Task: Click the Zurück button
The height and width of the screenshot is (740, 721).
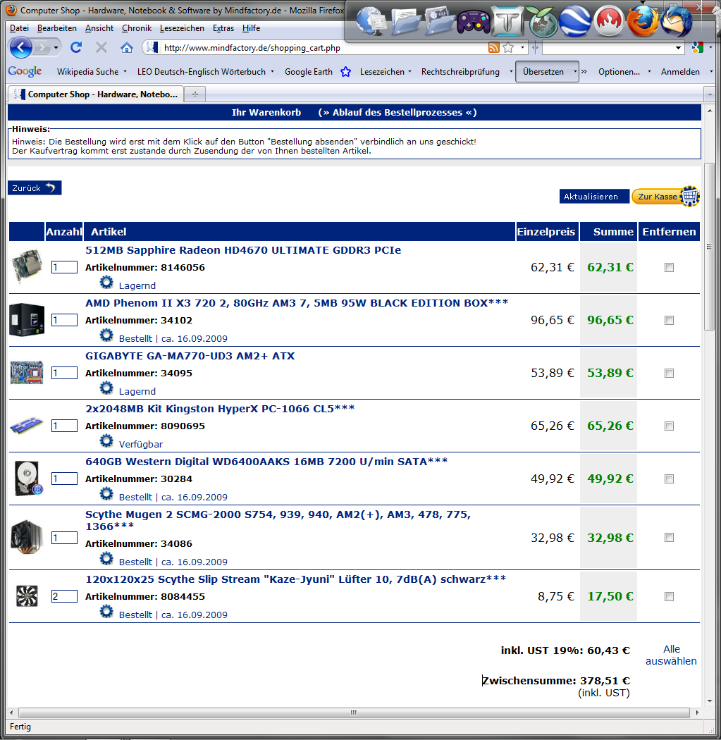Action: (35, 188)
